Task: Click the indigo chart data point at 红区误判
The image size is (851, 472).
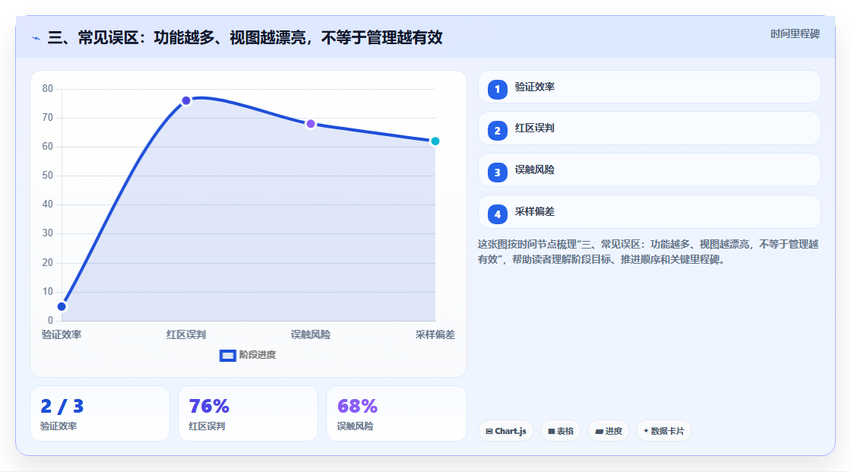Action: pyautogui.click(x=186, y=100)
